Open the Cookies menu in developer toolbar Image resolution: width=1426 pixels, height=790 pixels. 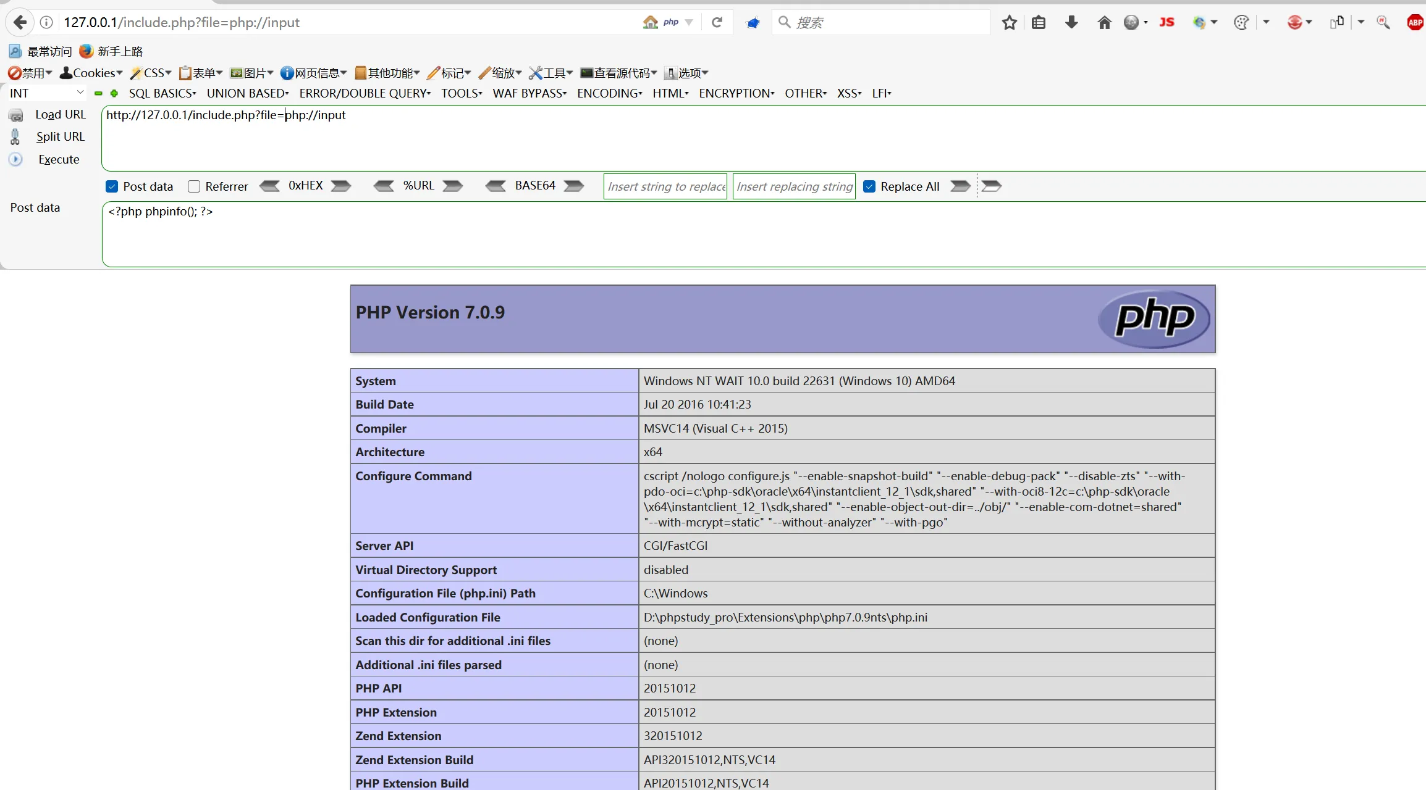[x=91, y=73]
